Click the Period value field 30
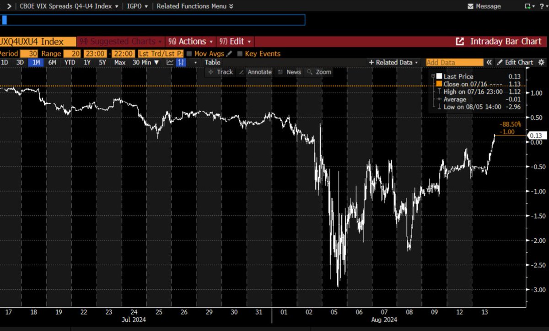Image resolution: width=549 pixels, height=331 pixels. pos(28,53)
